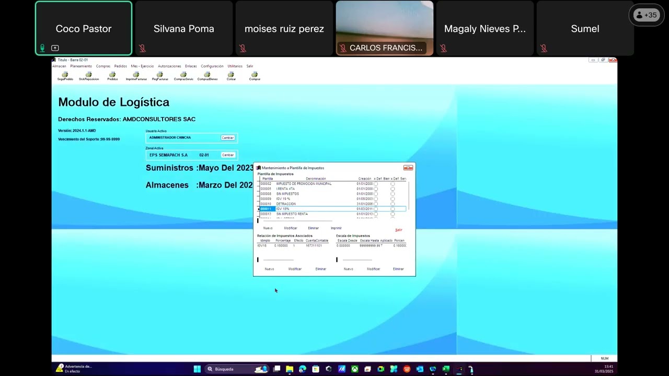Open the Enlaces menu
669x376 pixels.
[x=191, y=66]
